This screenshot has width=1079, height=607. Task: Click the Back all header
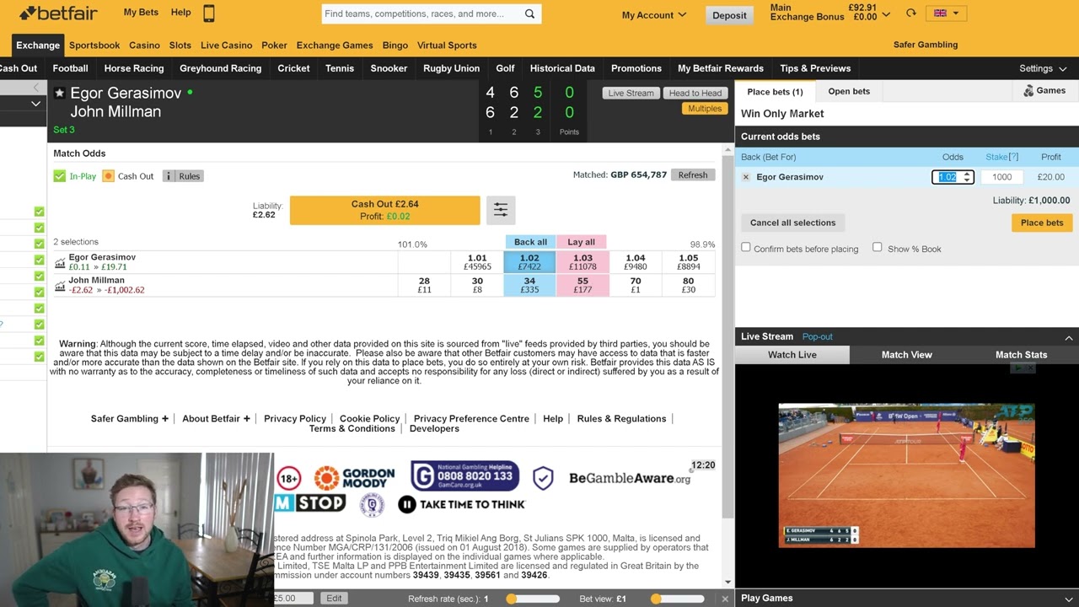coord(530,242)
